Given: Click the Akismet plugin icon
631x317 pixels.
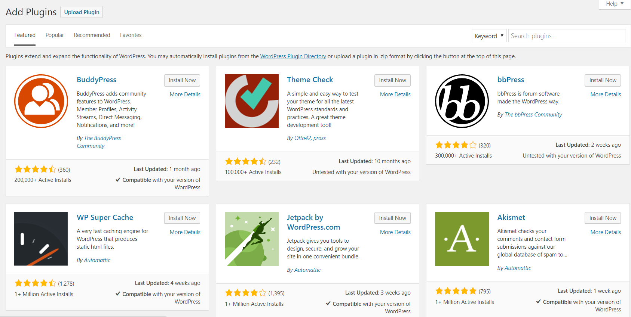Looking at the screenshot, I should pos(462,239).
